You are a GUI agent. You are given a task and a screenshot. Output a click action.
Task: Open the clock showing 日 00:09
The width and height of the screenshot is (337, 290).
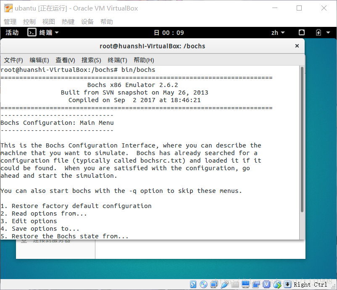point(169,32)
